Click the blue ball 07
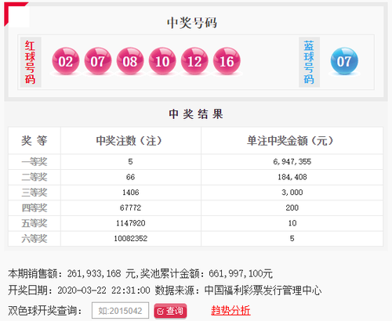The width and height of the screenshot is (392, 321). pos(344,61)
